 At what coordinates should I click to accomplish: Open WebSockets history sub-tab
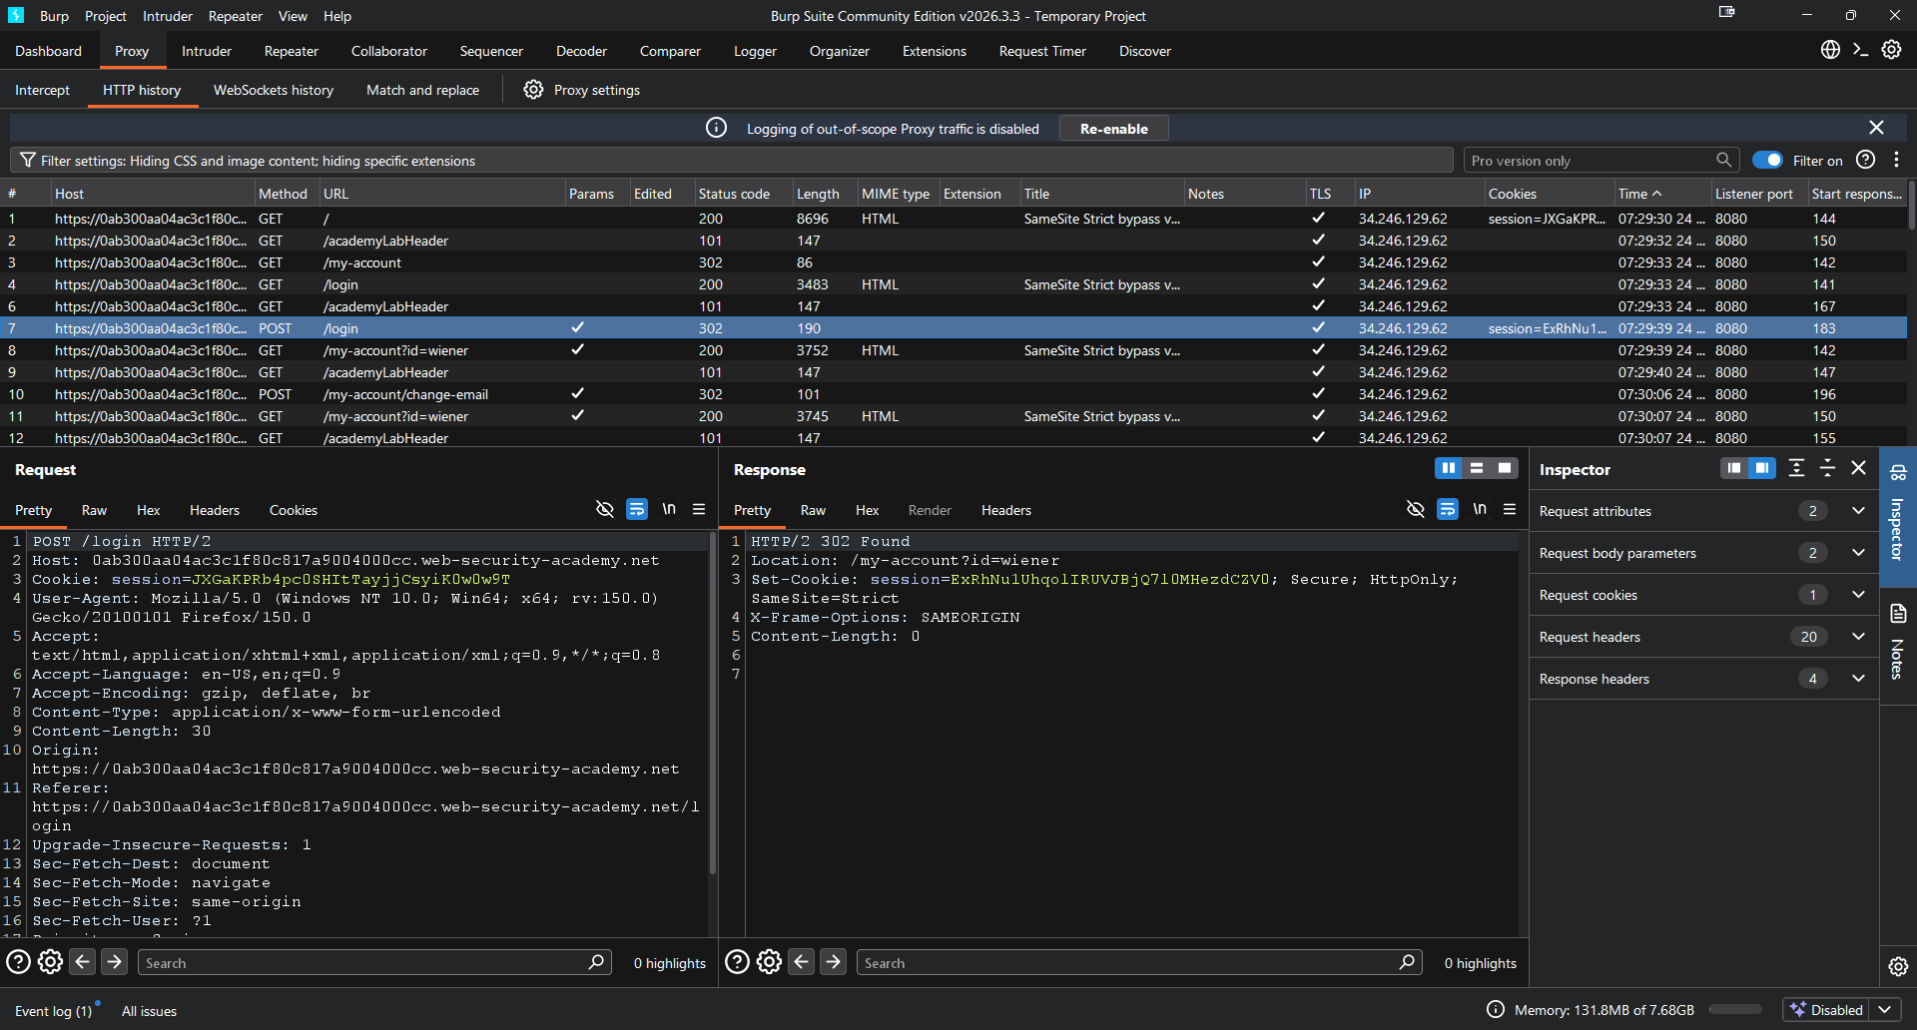point(274,90)
